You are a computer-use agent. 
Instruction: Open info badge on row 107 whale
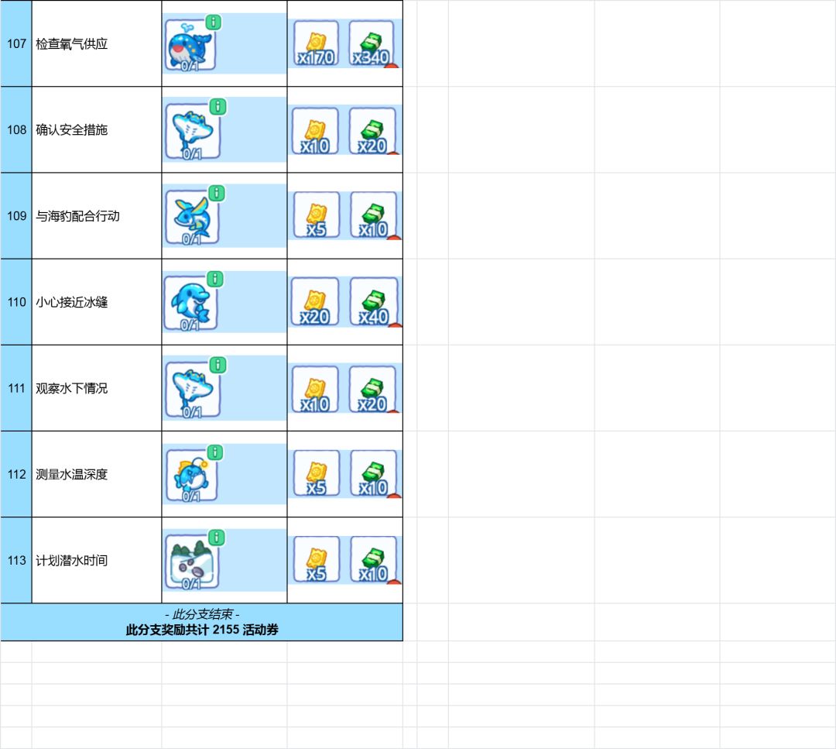214,22
